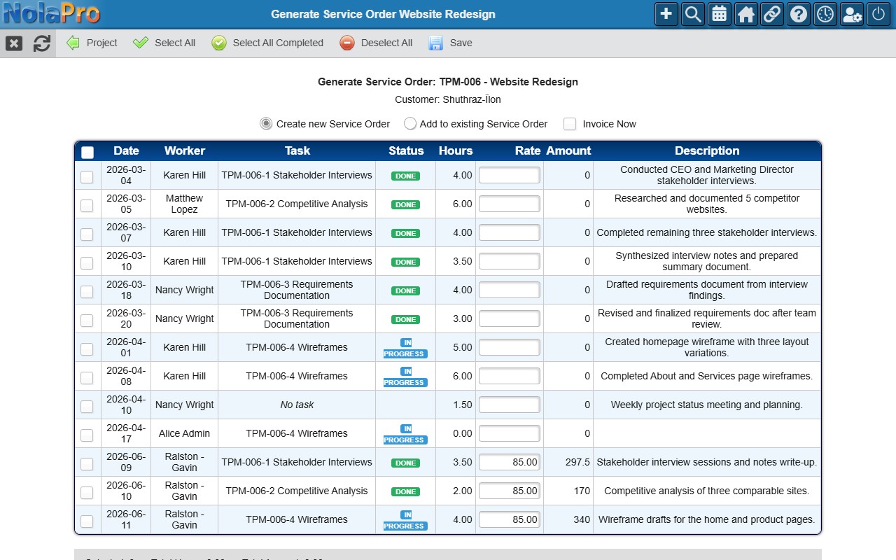Close the page with X icon
The height and width of the screenshot is (560, 896).
14,43
